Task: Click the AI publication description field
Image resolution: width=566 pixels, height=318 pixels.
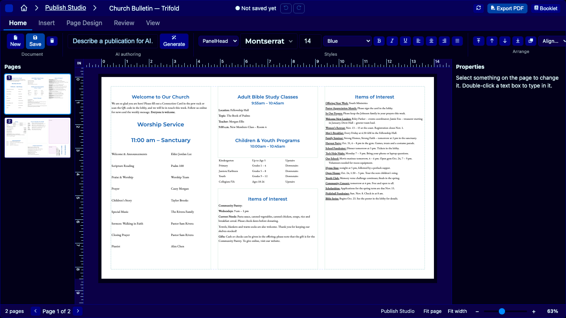Action: tap(113, 41)
